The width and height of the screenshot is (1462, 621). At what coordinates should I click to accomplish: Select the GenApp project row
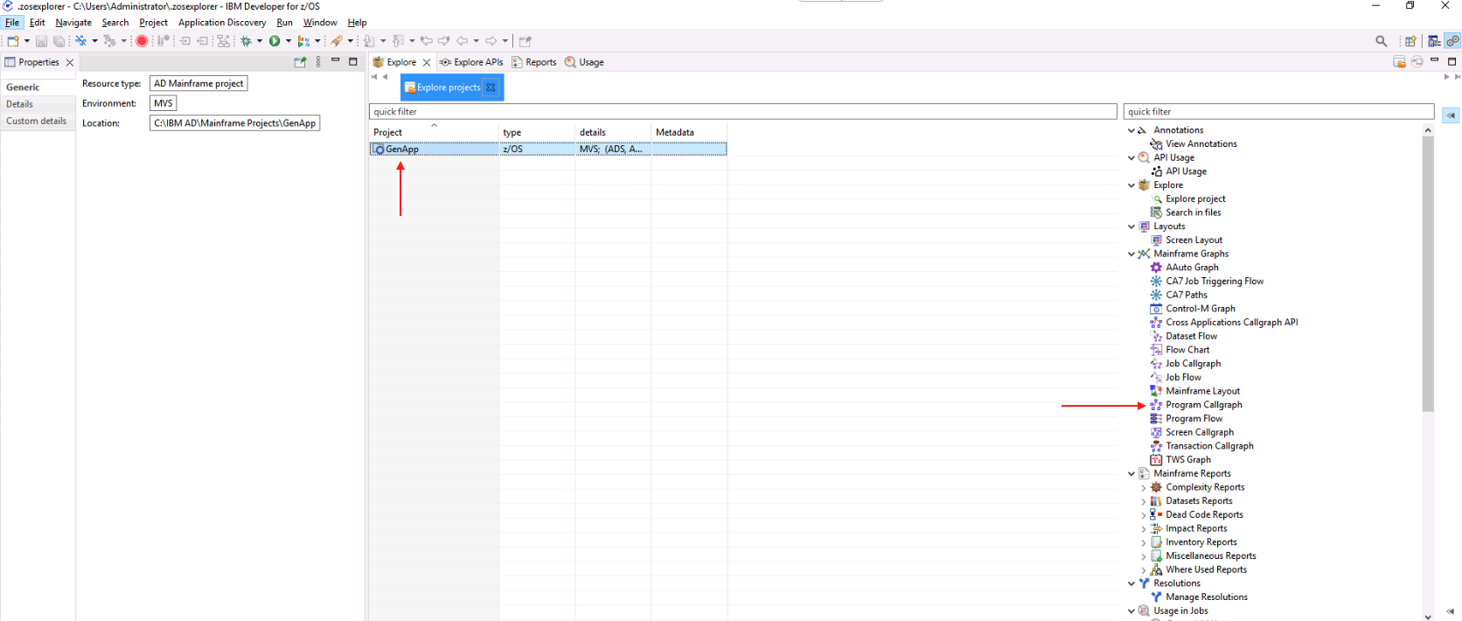coord(548,150)
